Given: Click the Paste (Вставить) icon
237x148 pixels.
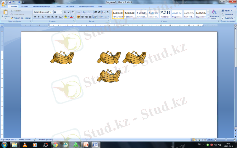Looking at the screenshot, I should 5,13.
